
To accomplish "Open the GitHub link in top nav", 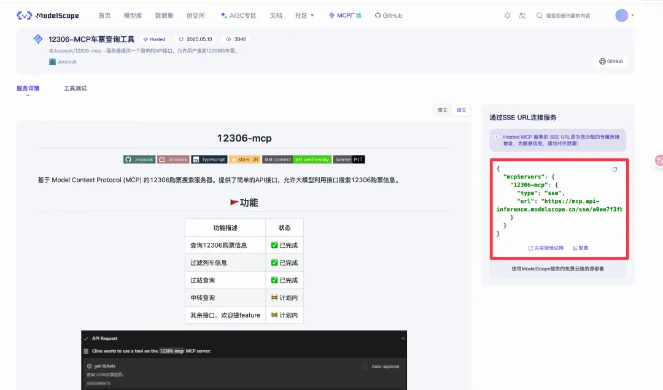I will tap(388, 15).
